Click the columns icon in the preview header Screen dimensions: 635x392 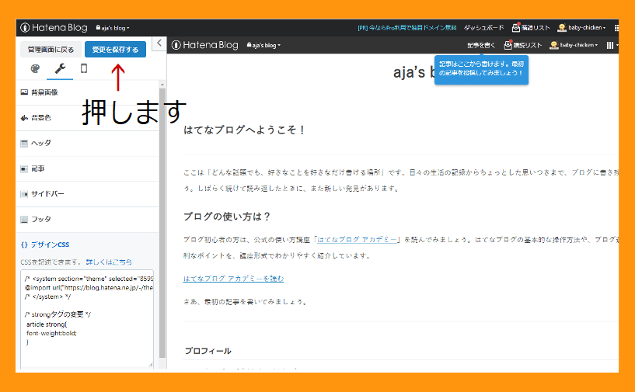point(610,45)
